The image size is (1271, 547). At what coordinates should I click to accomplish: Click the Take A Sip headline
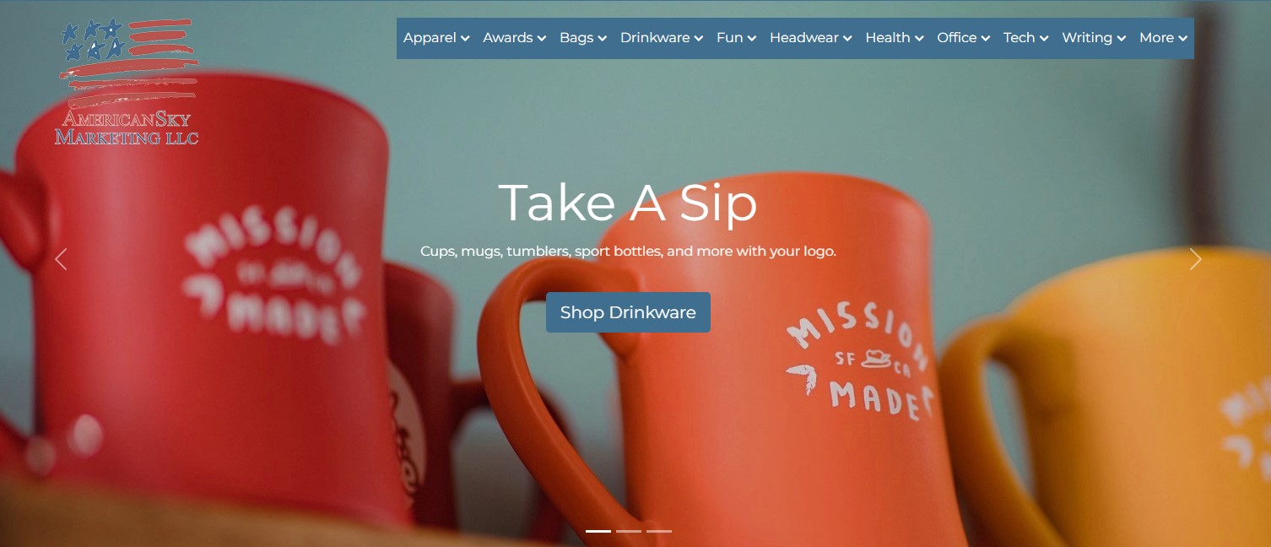pyautogui.click(x=628, y=203)
